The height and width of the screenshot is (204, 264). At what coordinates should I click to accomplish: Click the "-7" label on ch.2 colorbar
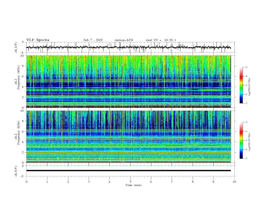tap(246, 159)
